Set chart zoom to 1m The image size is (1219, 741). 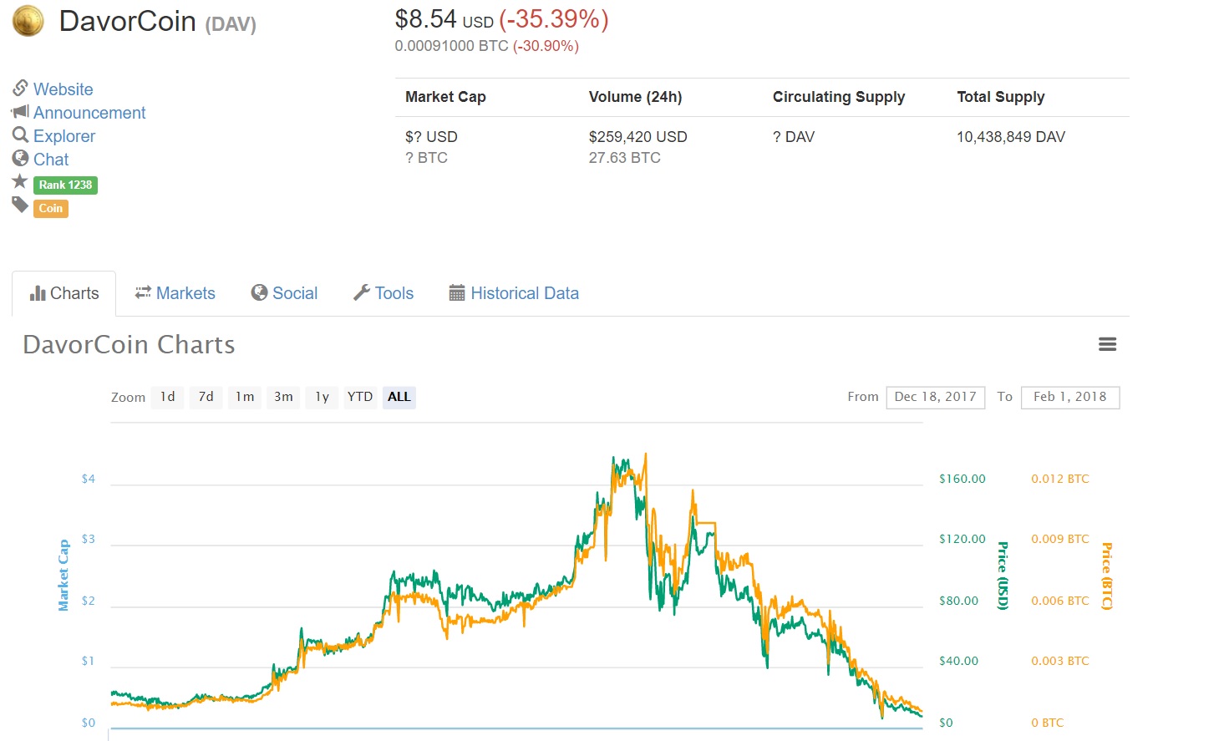coord(245,397)
